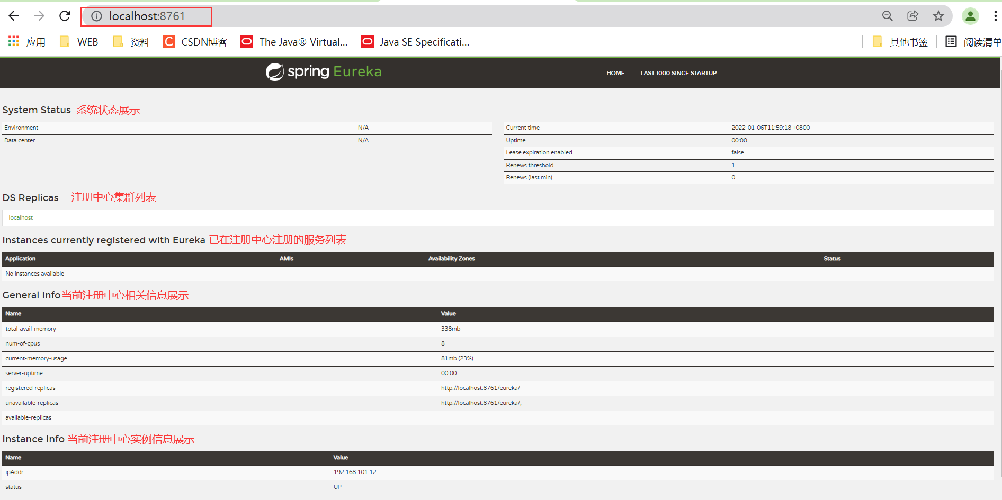
Task: Click the status value UP
Action: pyautogui.click(x=337, y=487)
